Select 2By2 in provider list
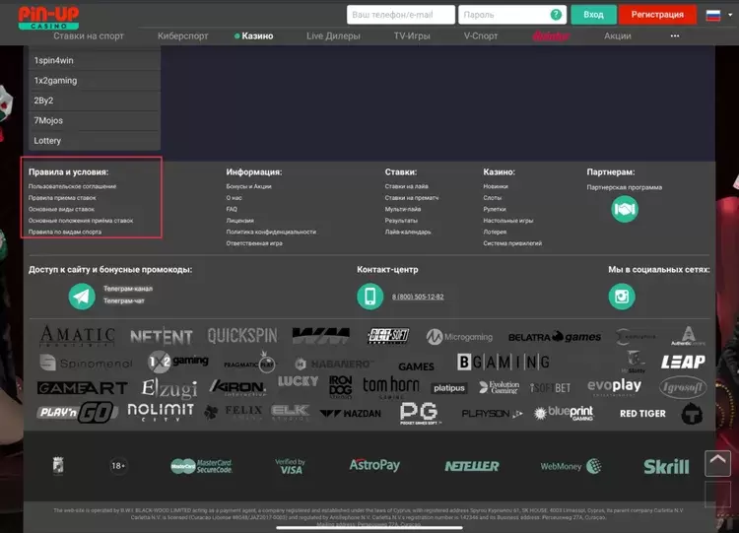This screenshot has height=533, width=739. (95, 100)
